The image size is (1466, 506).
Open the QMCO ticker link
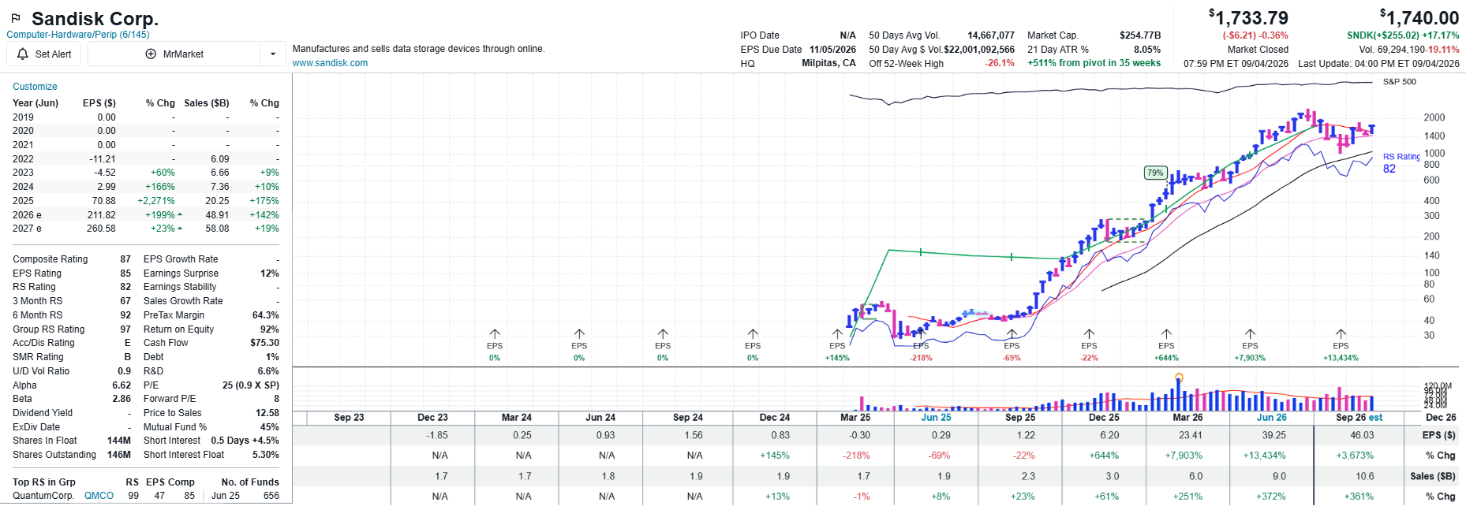click(99, 496)
